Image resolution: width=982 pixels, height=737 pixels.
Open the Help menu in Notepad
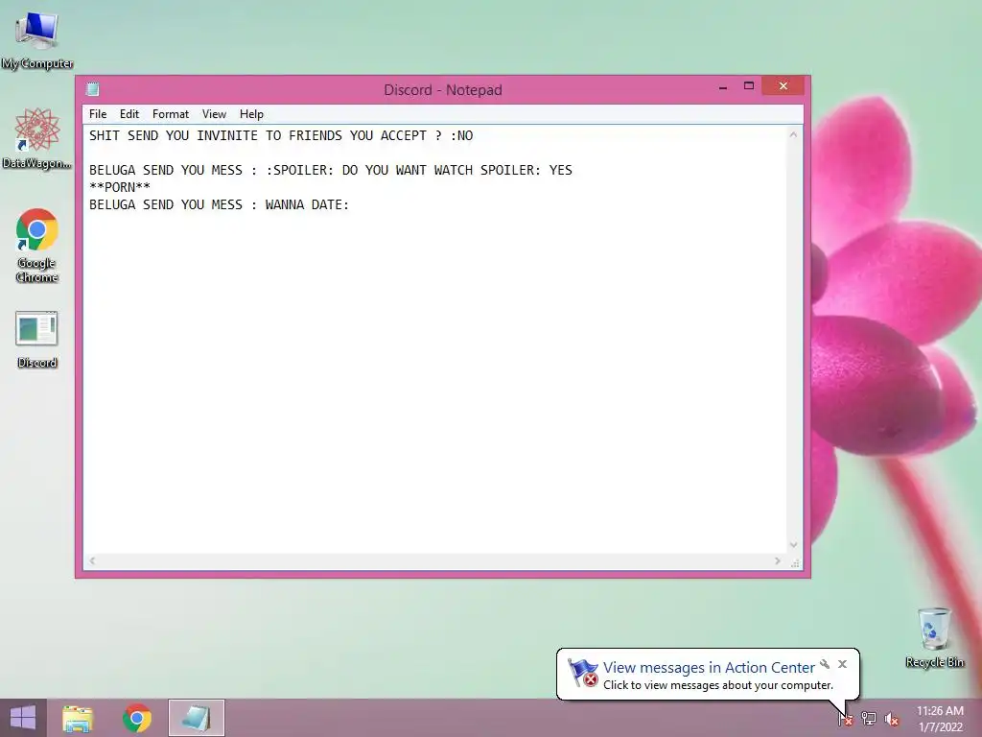251,114
